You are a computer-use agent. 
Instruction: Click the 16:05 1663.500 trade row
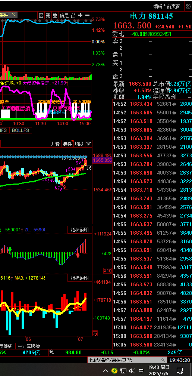[x=152, y=345]
